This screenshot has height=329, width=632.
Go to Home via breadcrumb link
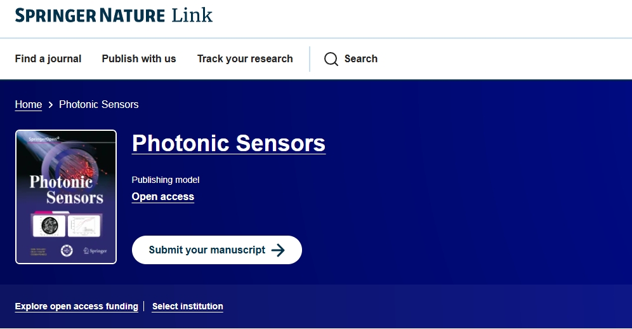(x=29, y=105)
